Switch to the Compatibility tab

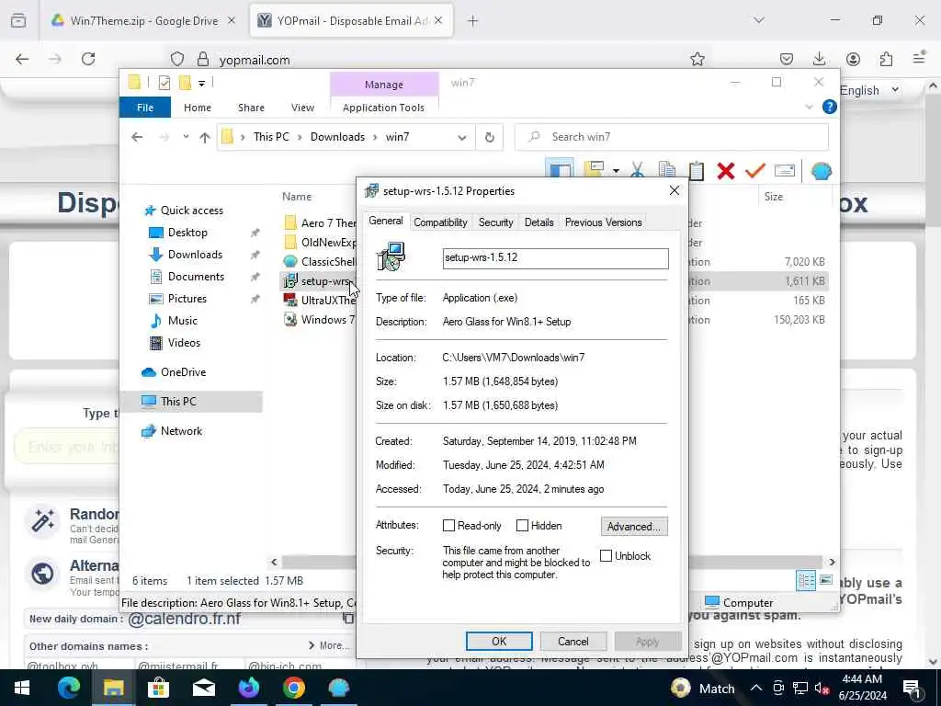coord(440,222)
